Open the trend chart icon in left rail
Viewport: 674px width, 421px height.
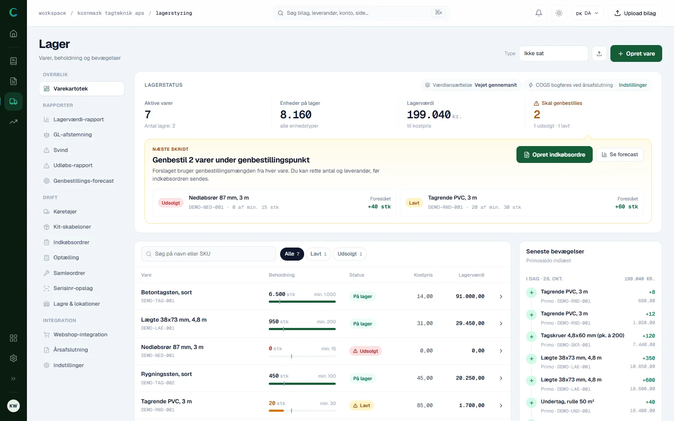tap(13, 122)
